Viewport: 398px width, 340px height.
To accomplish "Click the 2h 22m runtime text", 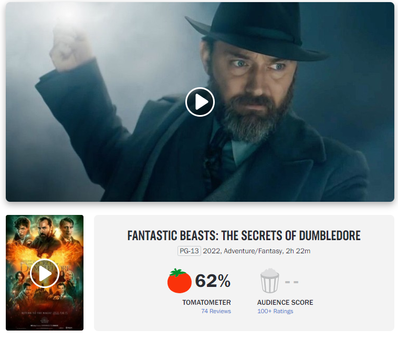I will coord(298,251).
